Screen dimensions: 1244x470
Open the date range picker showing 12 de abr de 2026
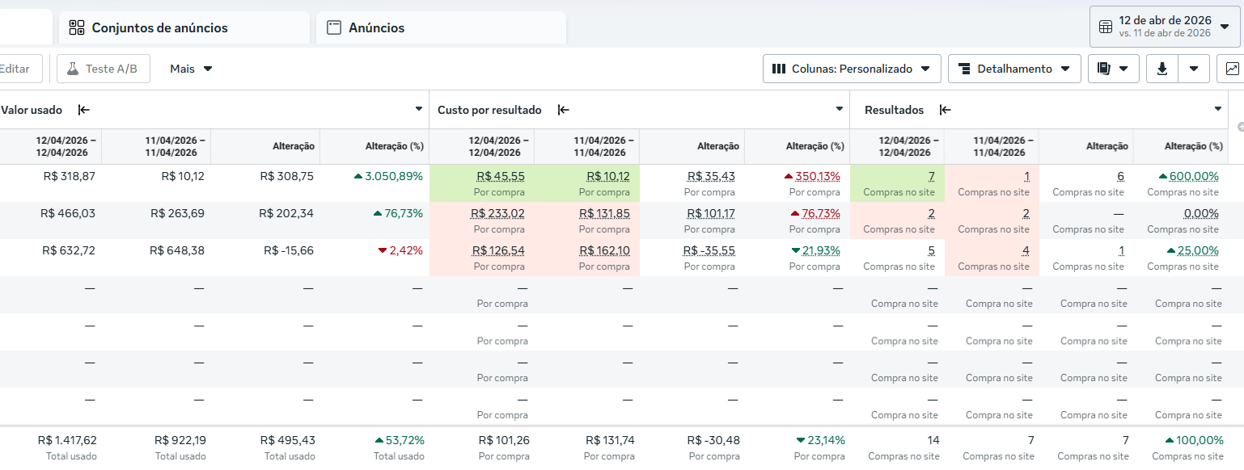click(x=1165, y=27)
